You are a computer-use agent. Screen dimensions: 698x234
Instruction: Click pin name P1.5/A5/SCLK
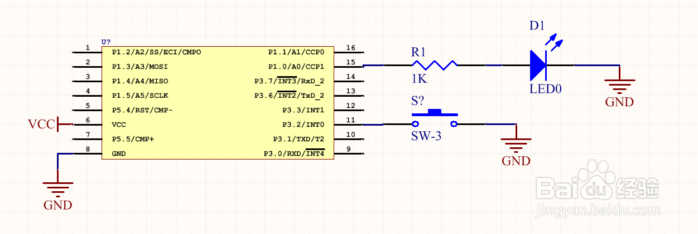(139, 95)
